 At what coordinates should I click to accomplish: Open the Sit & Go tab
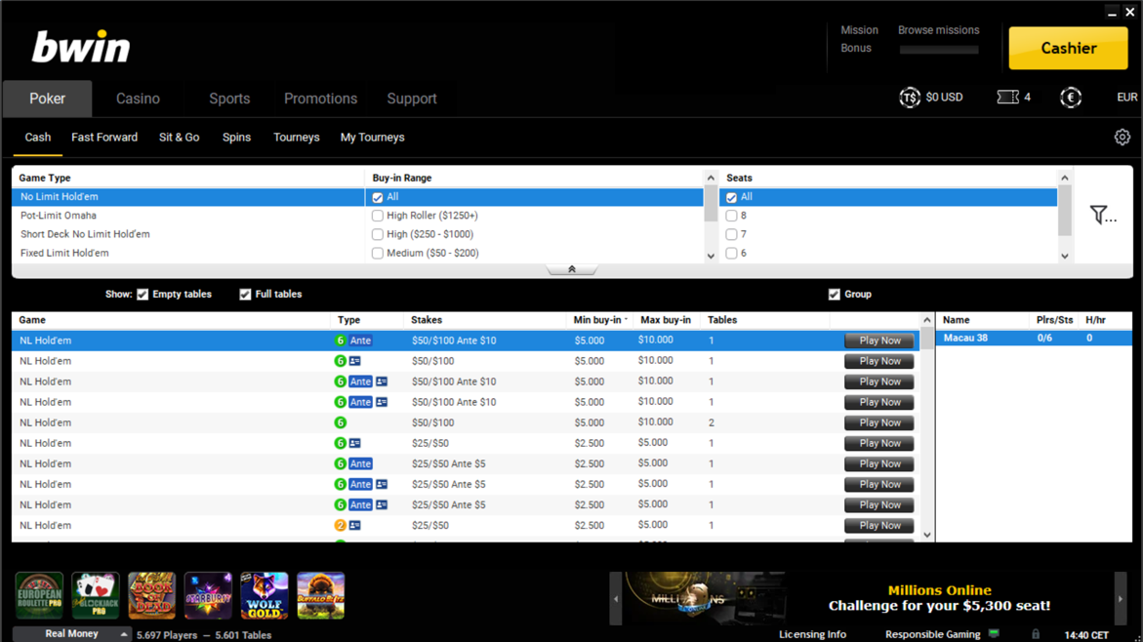coord(179,138)
